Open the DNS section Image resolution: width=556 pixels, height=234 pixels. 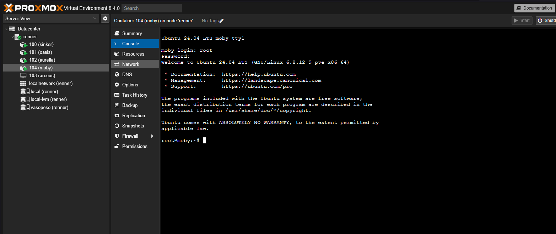coord(135,74)
